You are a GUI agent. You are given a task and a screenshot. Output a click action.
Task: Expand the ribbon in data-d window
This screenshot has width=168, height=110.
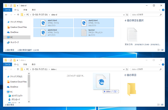click(x=160, y=10)
